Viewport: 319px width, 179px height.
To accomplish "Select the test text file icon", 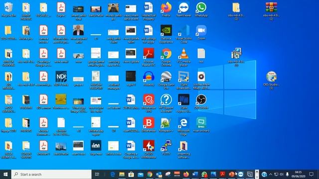I will coord(201,56).
